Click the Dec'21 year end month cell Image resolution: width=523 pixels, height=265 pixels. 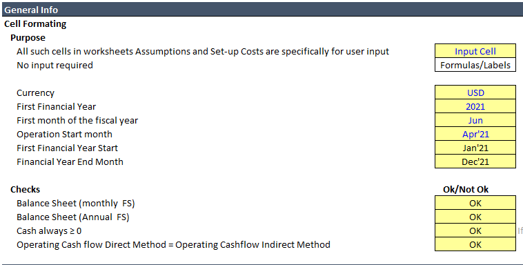(x=475, y=161)
